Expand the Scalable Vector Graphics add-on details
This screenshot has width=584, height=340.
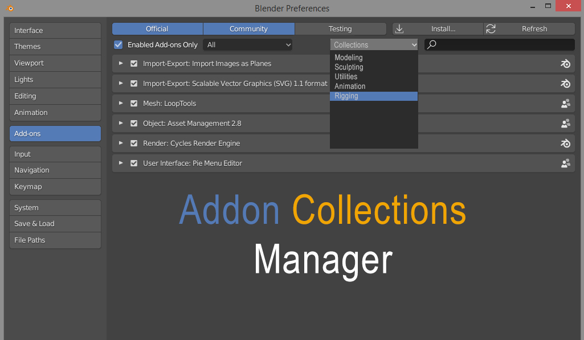[121, 83]
